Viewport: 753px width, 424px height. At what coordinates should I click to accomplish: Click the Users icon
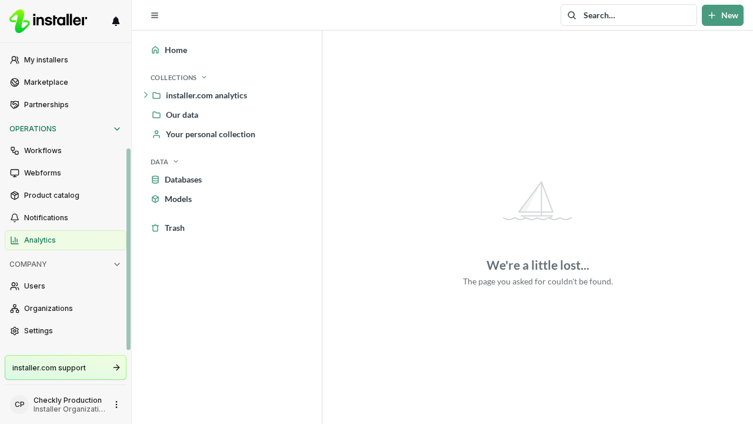click(x=15, y=286)
